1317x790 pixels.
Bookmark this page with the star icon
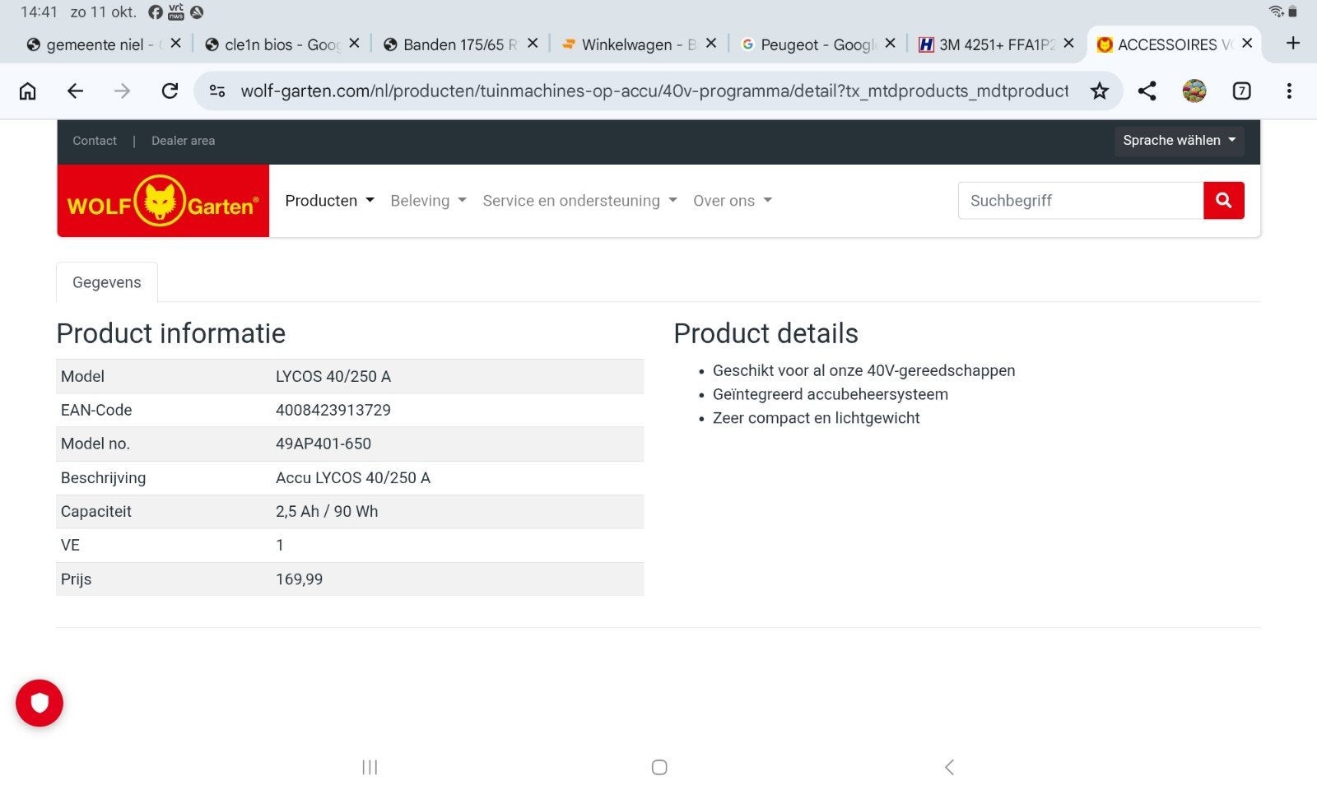coord(1100,91)
